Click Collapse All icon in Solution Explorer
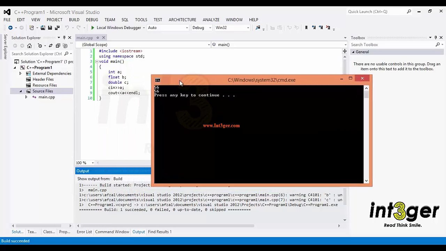446x251 pixels. (x=58, y=46)
